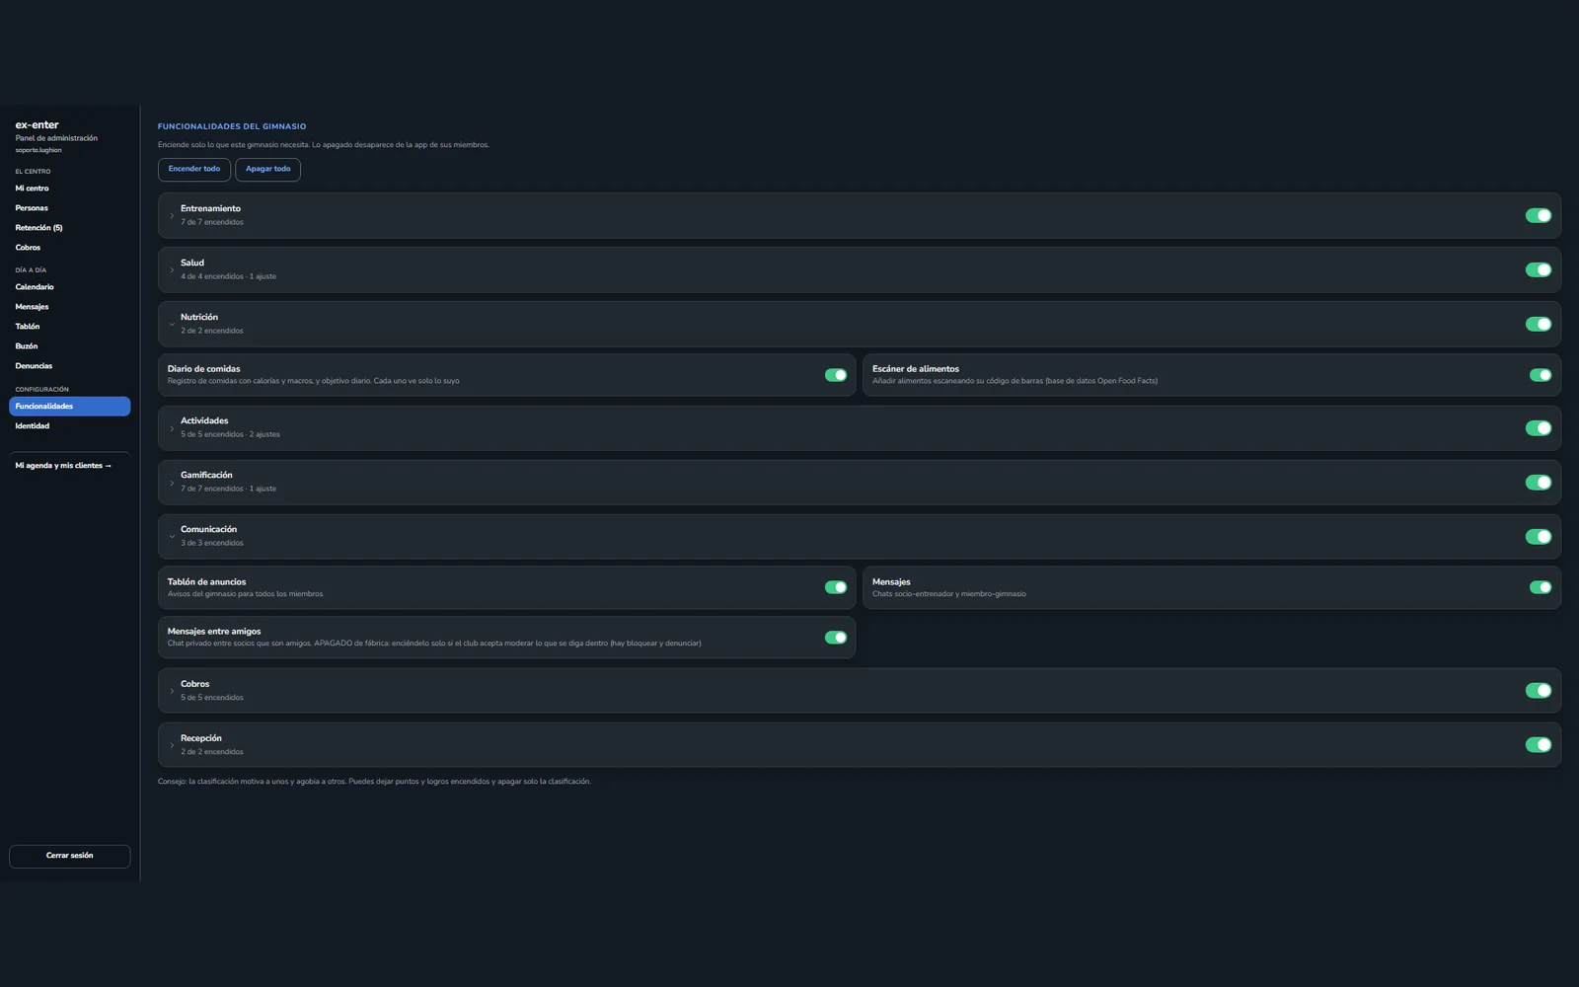Click the Cerrar sesión button
Image resolution: width=1579 pixels, height=987 pixels.
click(x=69, y=856)
